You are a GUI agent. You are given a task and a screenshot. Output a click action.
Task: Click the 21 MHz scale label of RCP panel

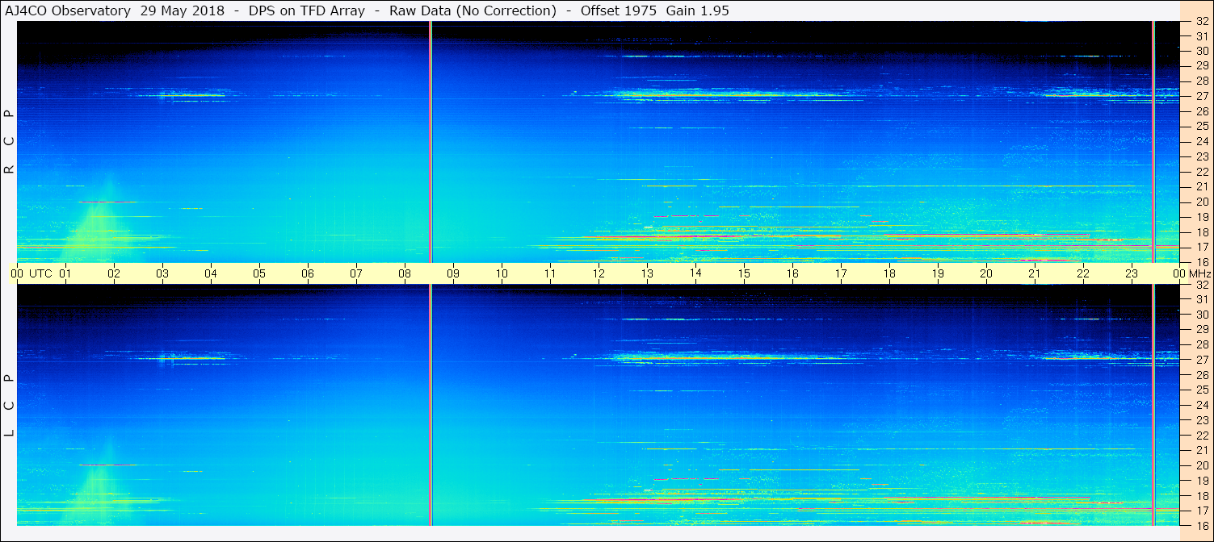point(1202,186)
